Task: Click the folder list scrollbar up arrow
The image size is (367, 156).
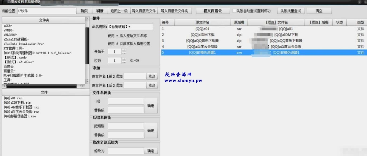Action: pyautogui.click(x=87, y=20)
